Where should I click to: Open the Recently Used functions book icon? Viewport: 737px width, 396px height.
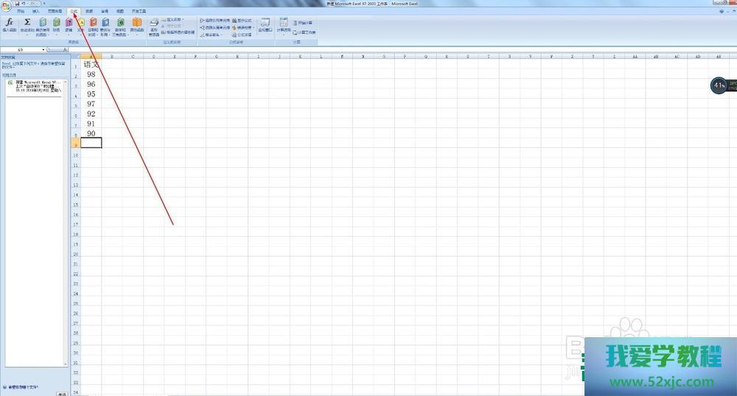43,25
